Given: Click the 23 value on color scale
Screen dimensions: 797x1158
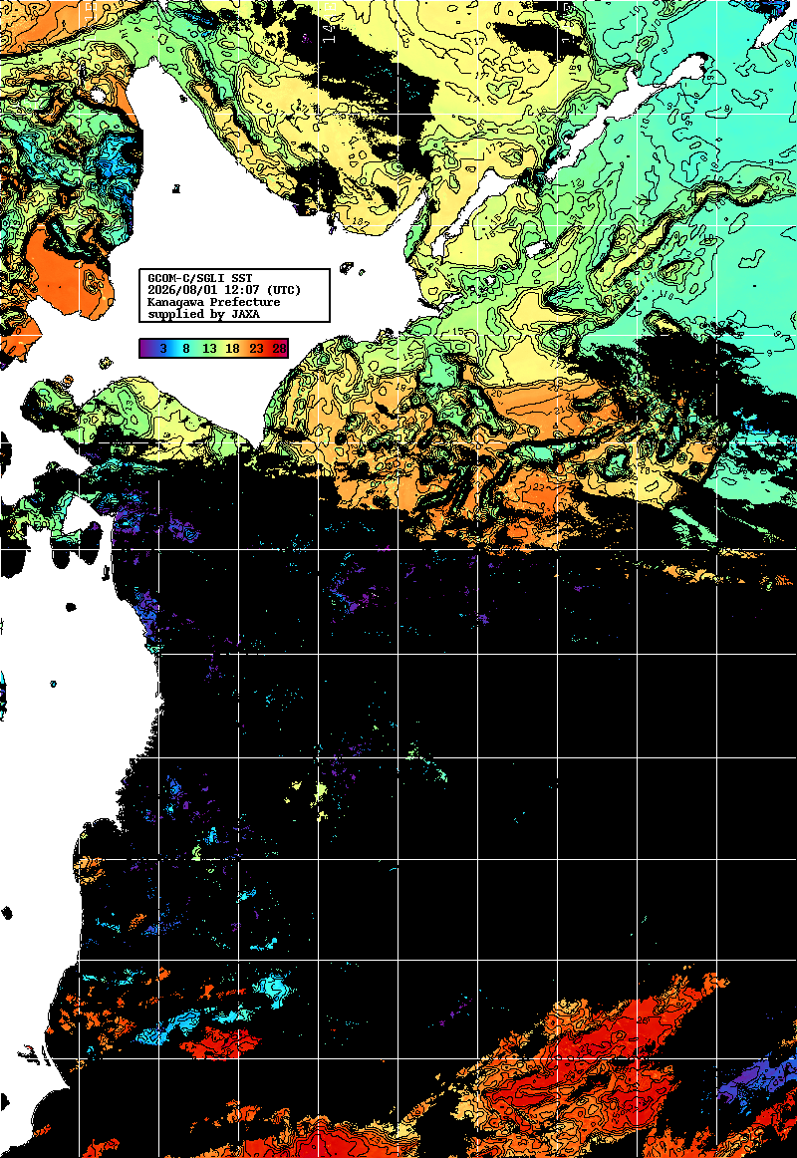Looking at the screenshot, I should tap(256, 349).
